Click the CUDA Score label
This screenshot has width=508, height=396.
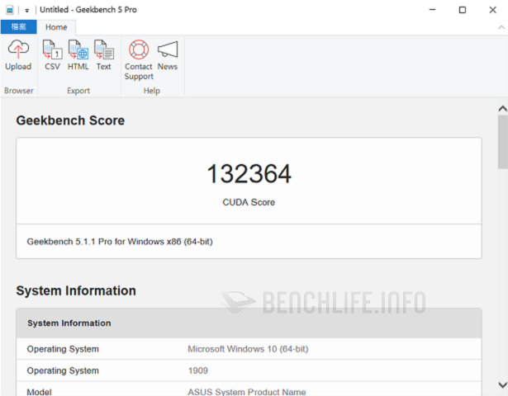249,202
